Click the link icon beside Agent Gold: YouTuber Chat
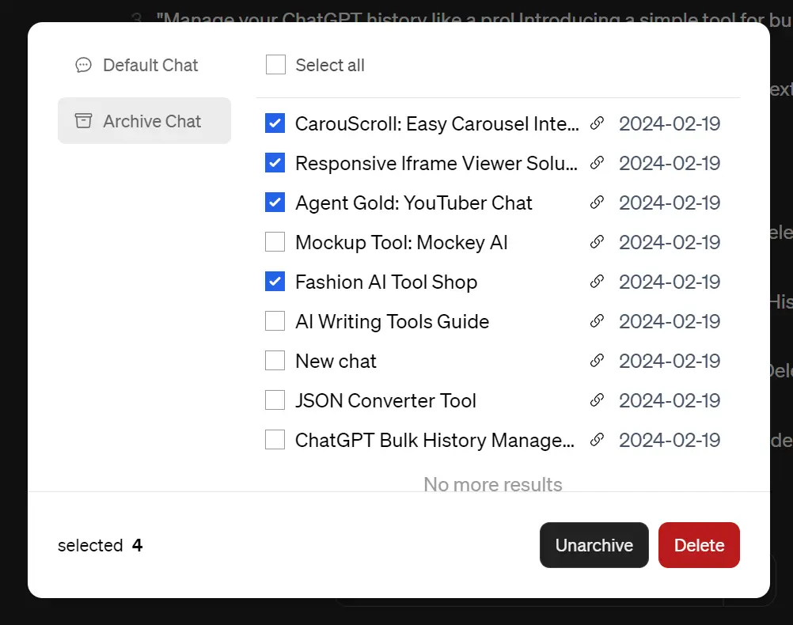This screenshot has width=793, height=625. tap(597, 203)
